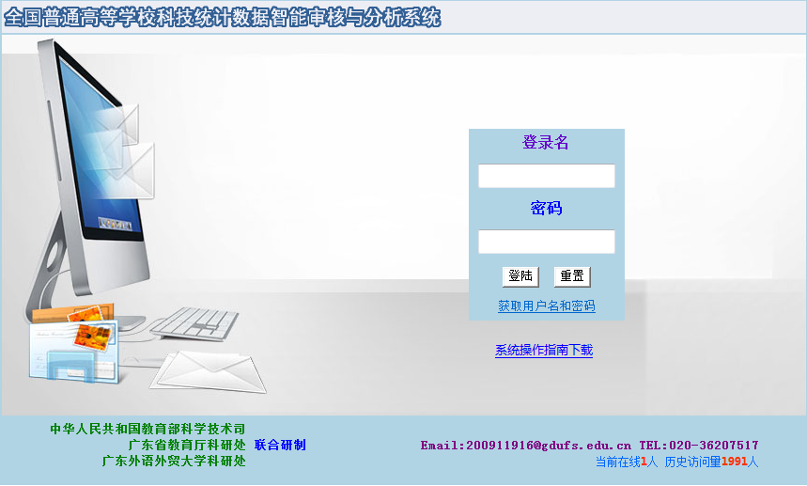Click the TEL phone number in footer
The image size is (807, 486).
(x=699, y=446)
